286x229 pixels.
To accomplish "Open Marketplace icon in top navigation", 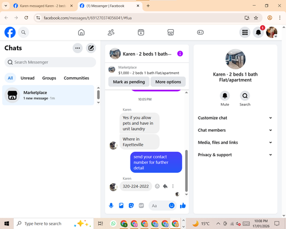I will pyautogui.click(x=170, y=32).
